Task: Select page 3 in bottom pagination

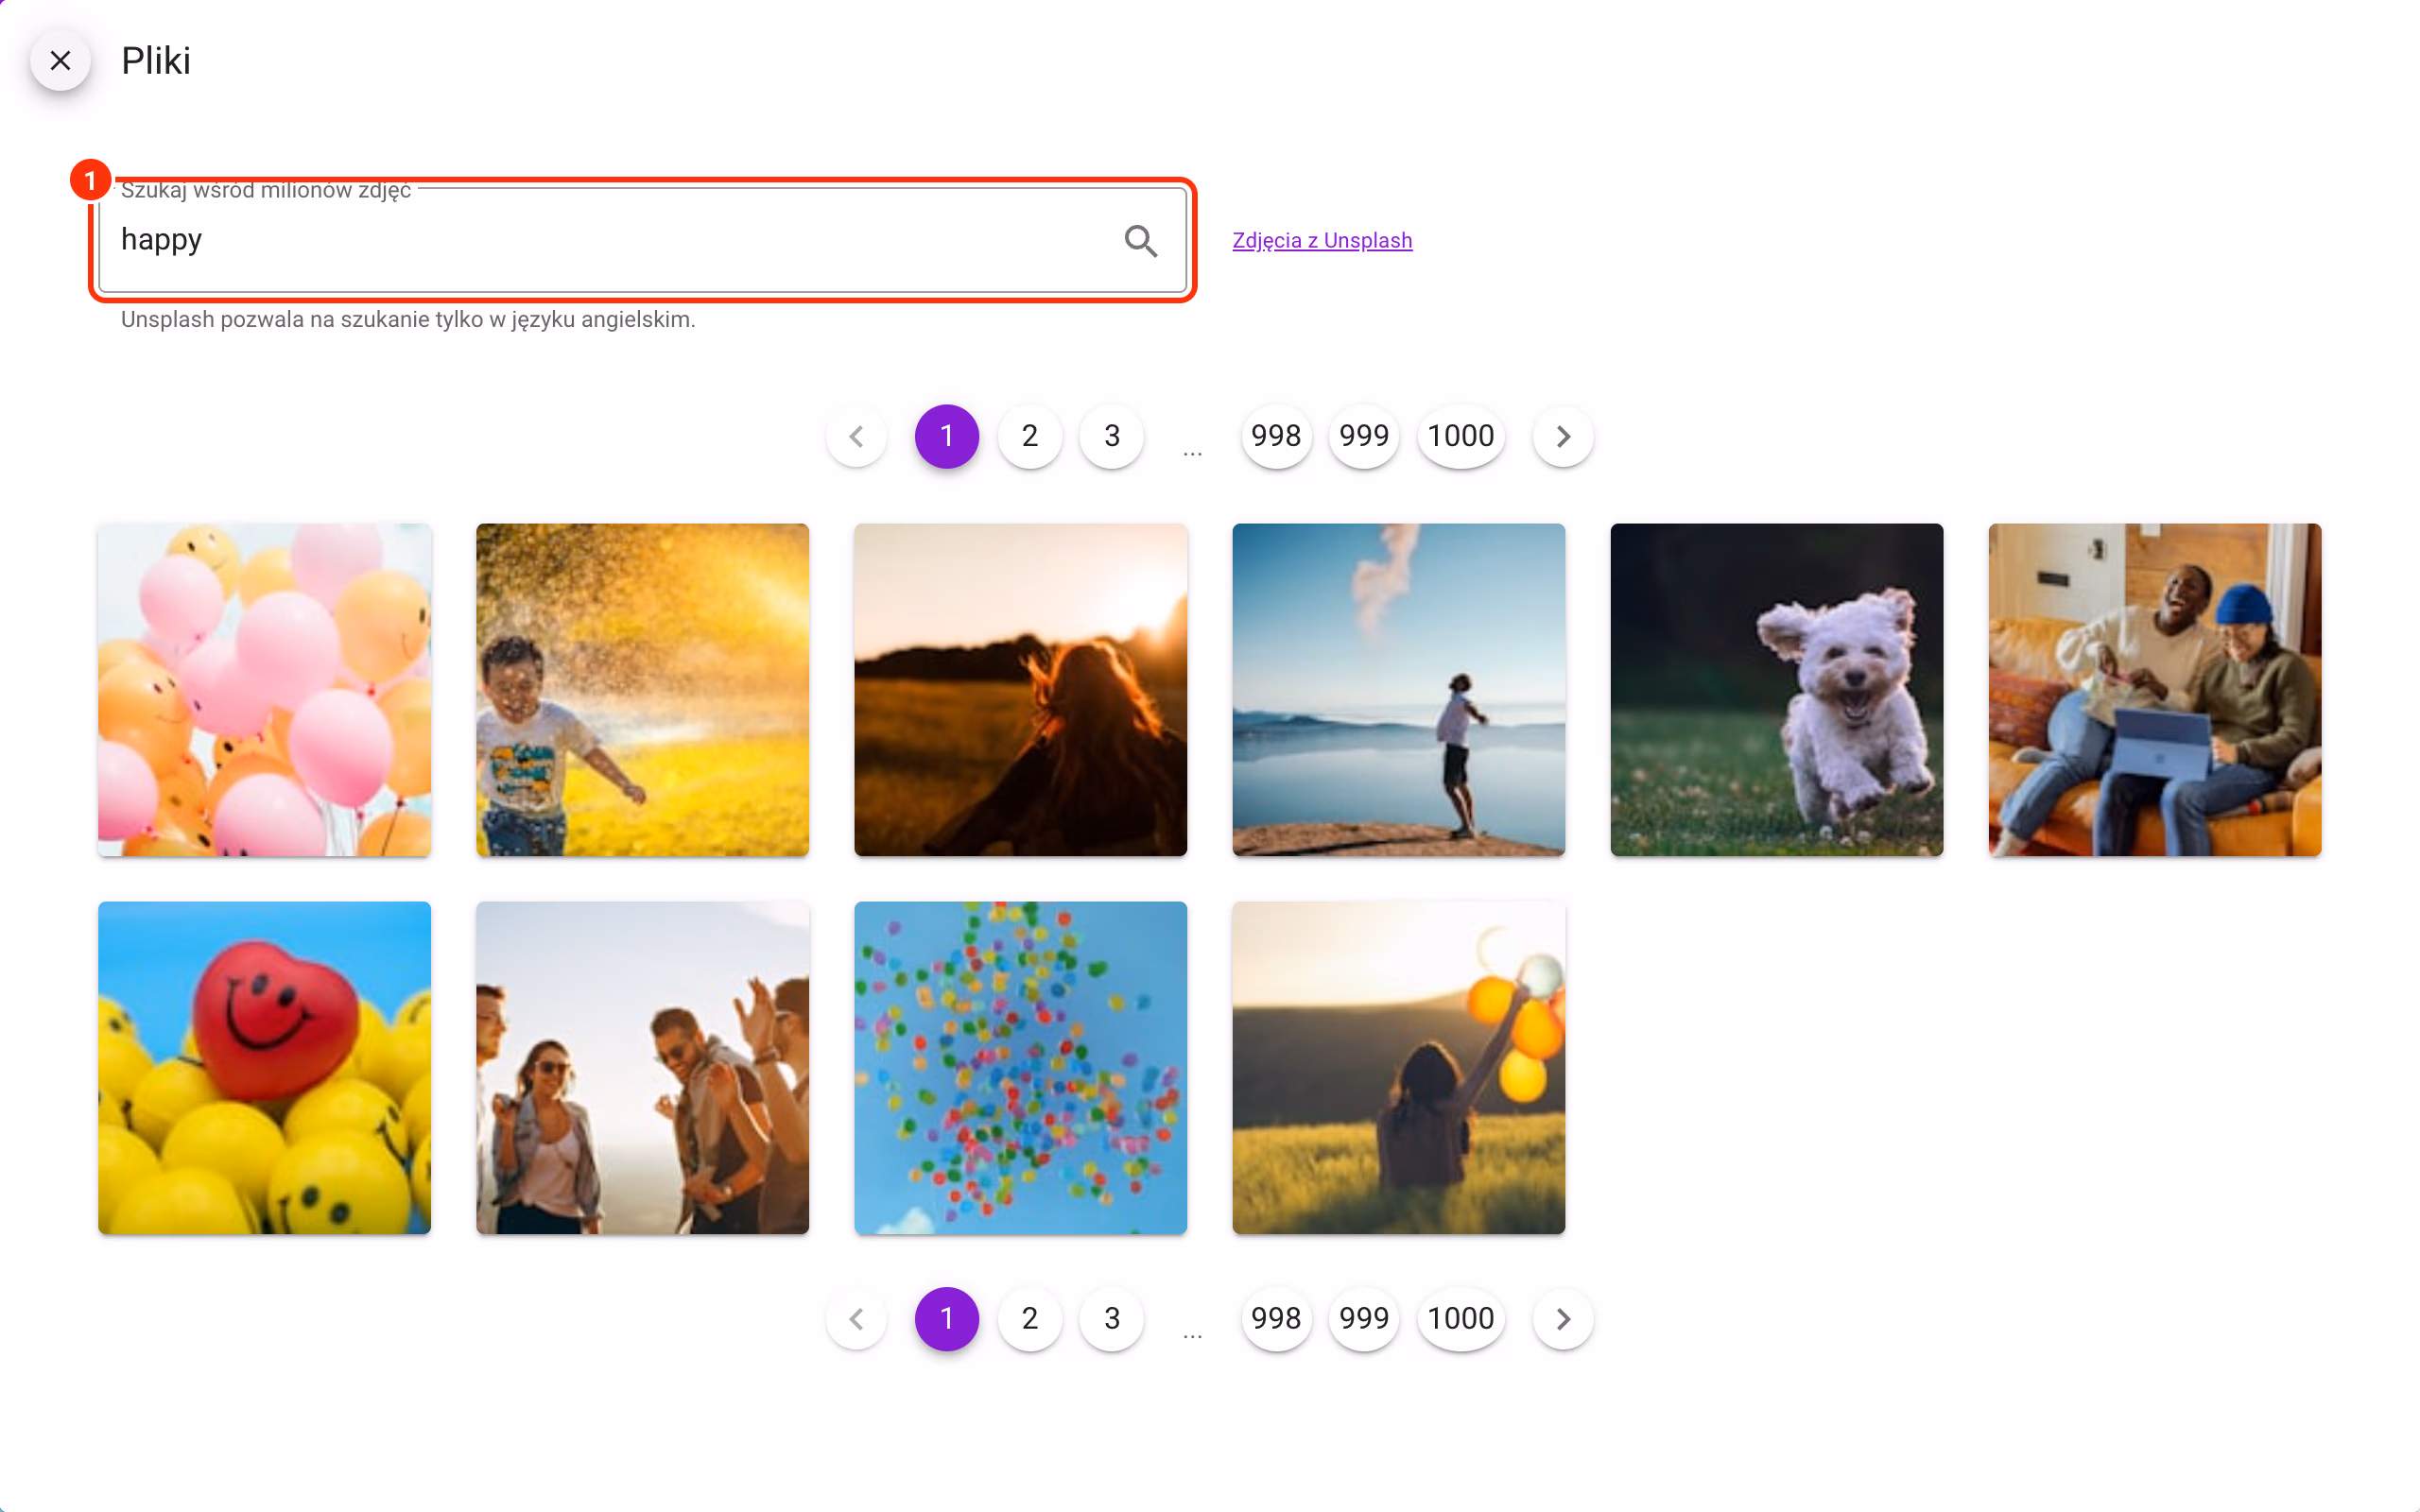Action: pyautogui.click(x=1112, y=1319)
